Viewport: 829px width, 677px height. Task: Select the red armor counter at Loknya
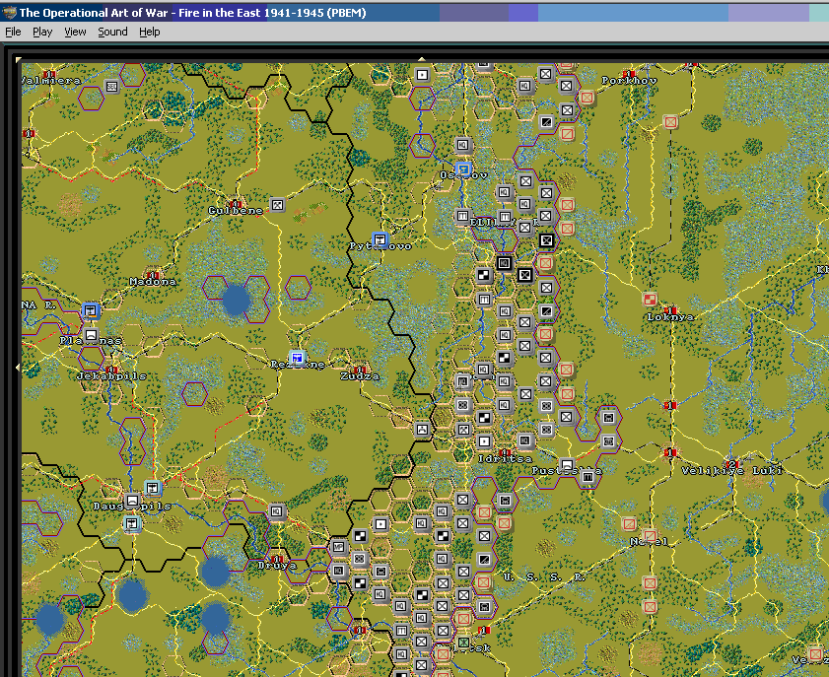click(x=650, y=300)
